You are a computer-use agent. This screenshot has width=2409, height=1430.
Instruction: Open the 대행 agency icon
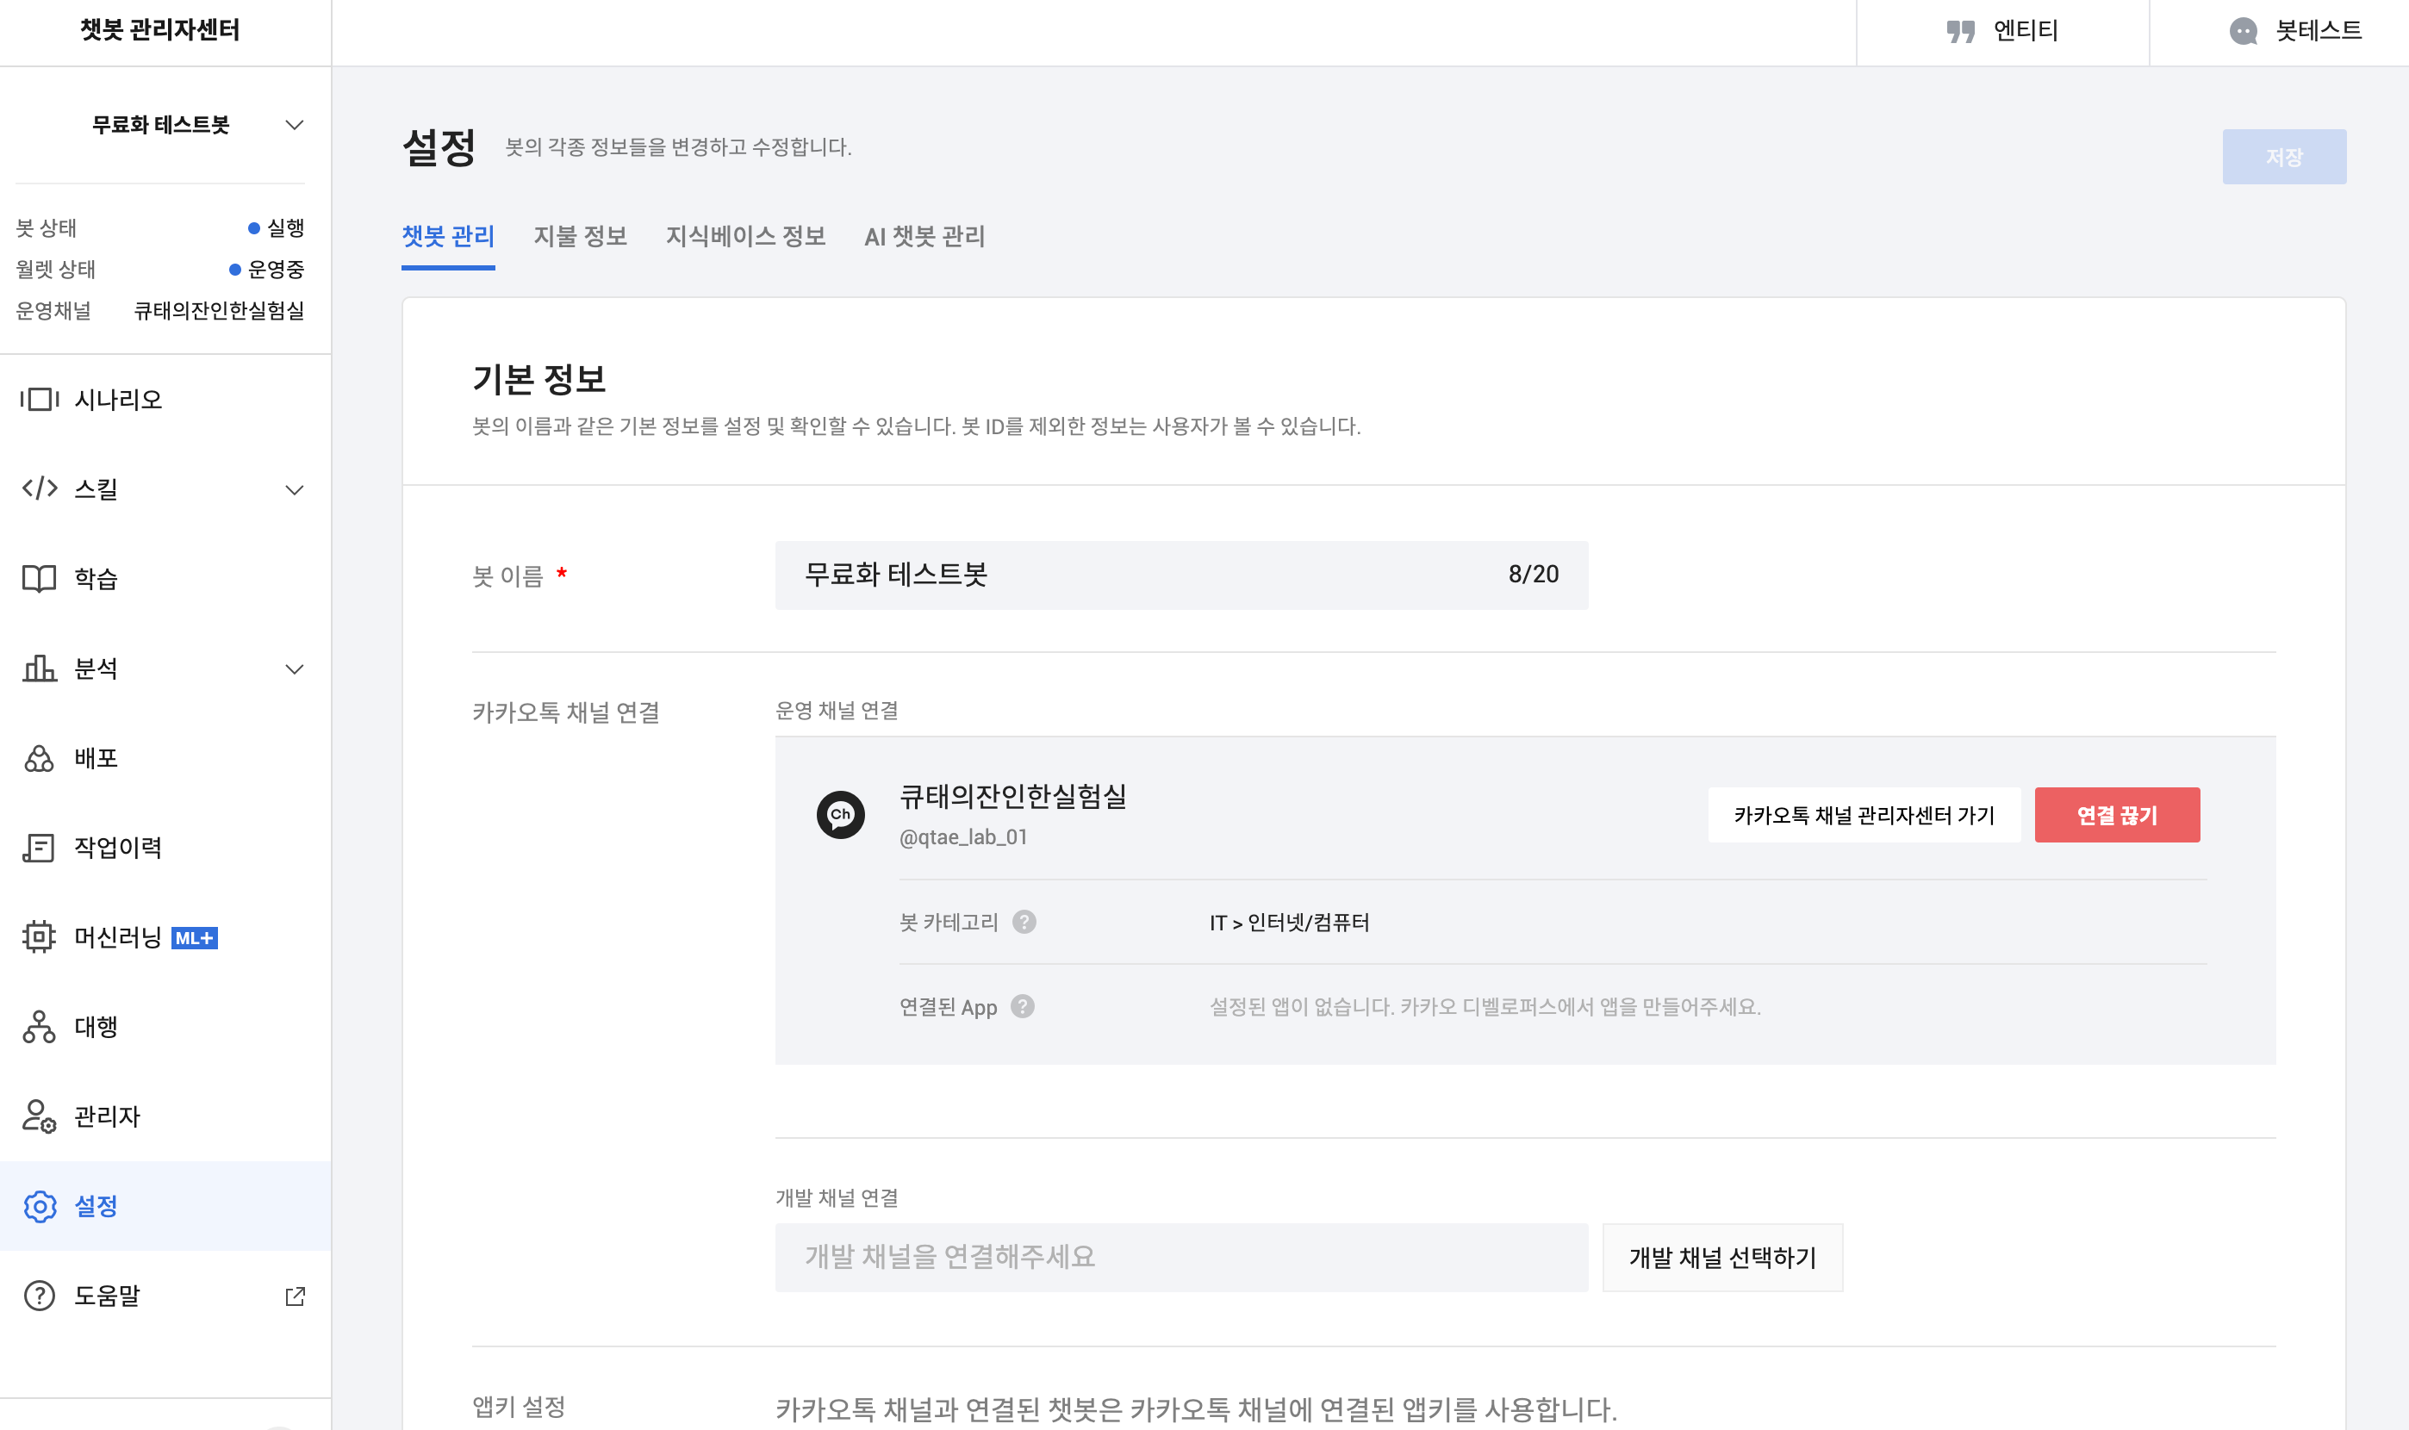pos(40,1026)
